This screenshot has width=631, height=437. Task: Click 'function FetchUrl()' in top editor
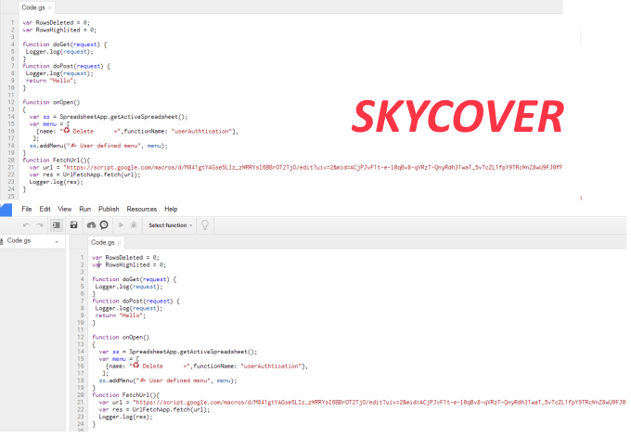[57, 161]
